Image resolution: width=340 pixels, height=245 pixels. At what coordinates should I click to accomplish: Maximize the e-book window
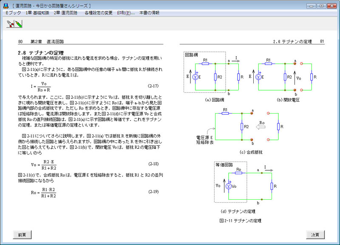coord(322,6)
